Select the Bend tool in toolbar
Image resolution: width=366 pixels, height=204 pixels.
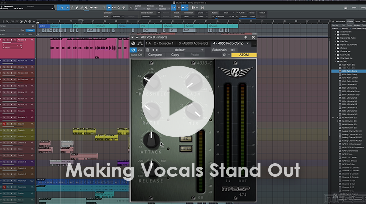pos(91,8)
